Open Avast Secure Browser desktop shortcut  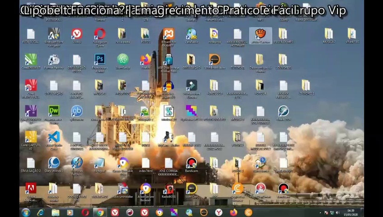tap(146, 192)
